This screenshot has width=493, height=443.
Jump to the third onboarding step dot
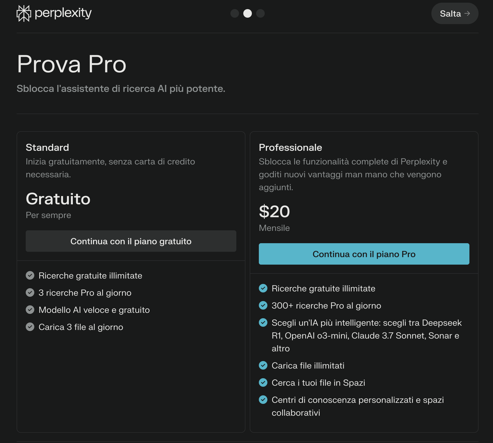(x=260, y=13)
